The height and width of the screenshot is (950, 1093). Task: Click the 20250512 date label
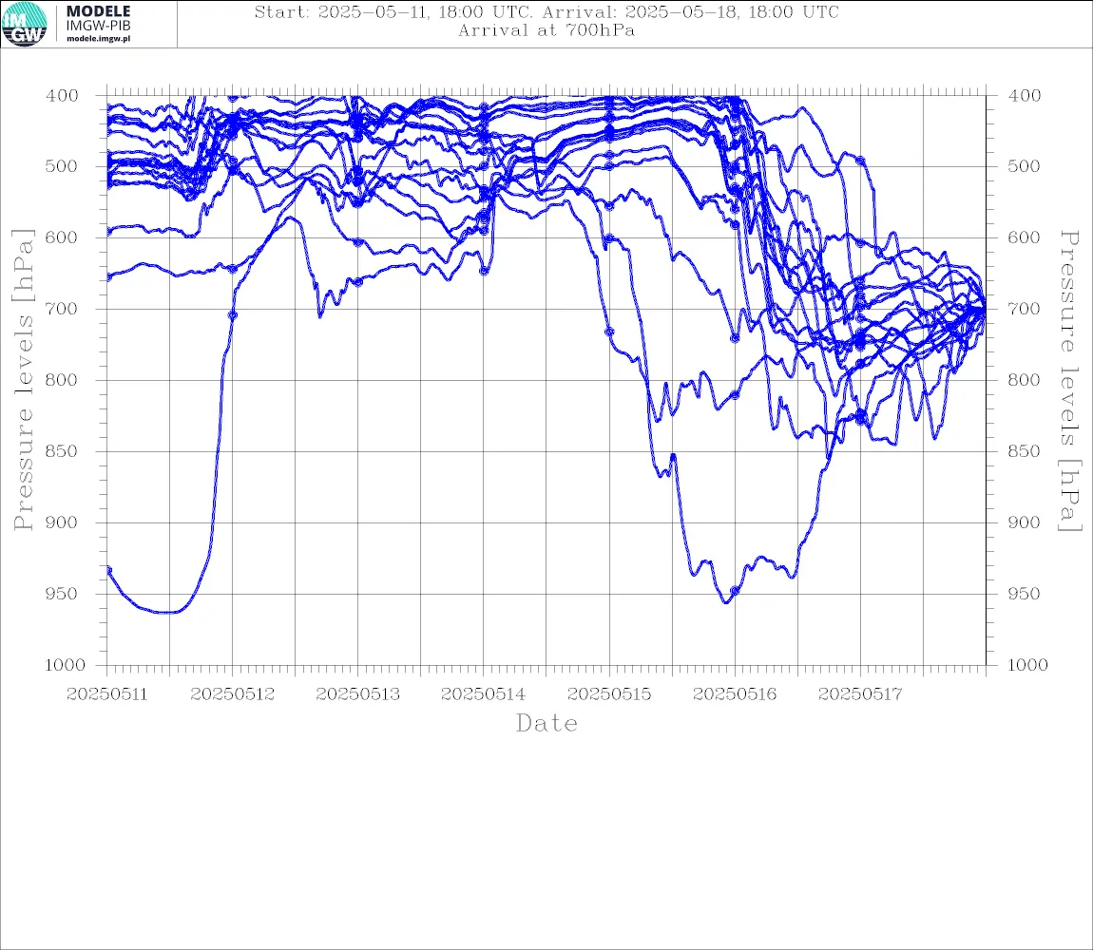pos(232,694)
